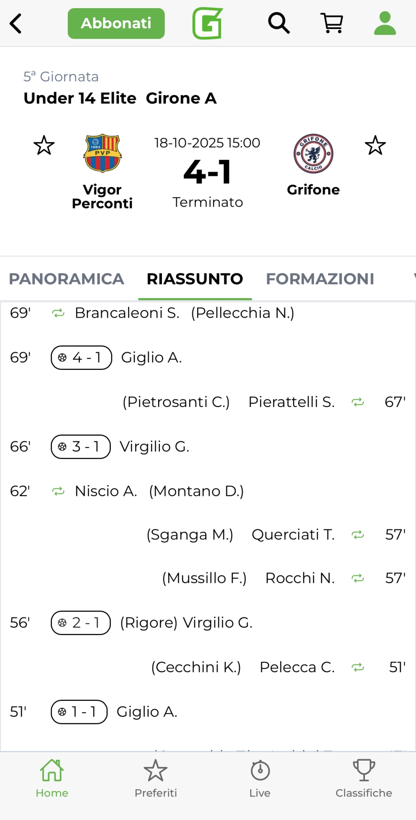Open Grifone team crest
416x820 pixels.
313,153
